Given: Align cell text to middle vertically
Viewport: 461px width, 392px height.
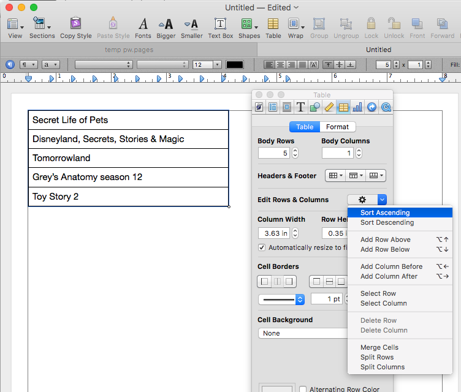Looking at the screenshot, I should tap(339, 64).
